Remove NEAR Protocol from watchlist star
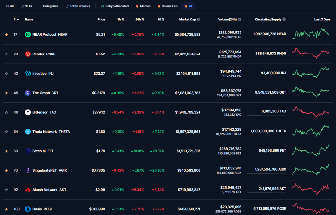Image resolution: width=336 pixels, height=215 pixels. (x=7, y=35)
